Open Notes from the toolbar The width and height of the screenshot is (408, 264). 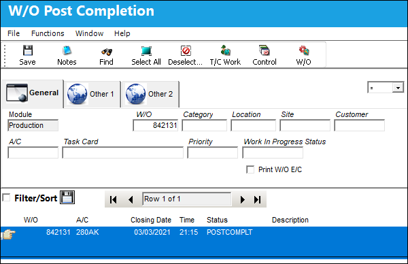[67, 50]
